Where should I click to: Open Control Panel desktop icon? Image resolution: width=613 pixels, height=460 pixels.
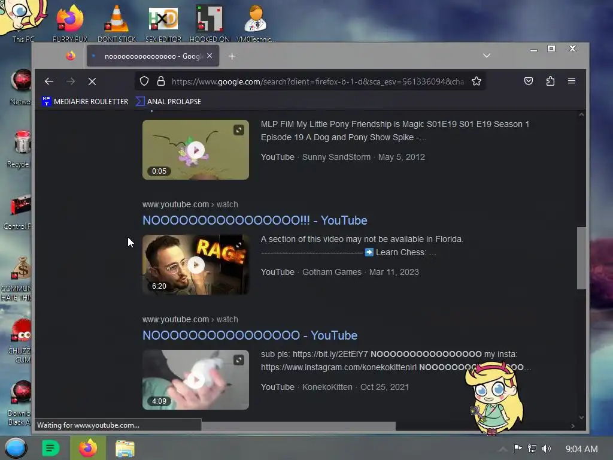pos(19,211)
